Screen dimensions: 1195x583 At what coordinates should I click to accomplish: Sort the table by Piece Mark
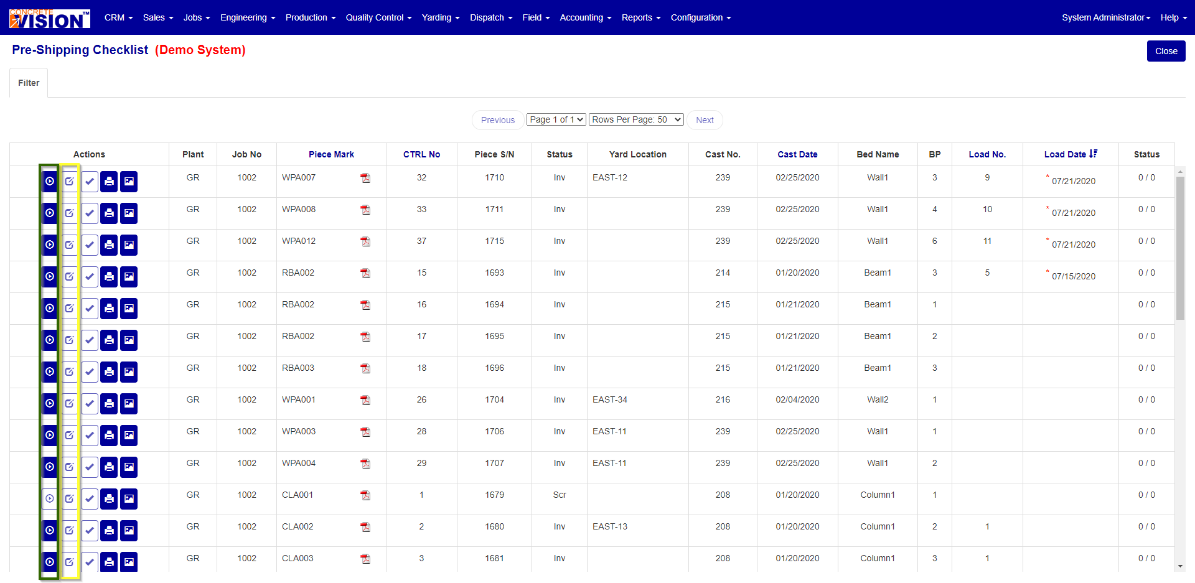point(331,154)
